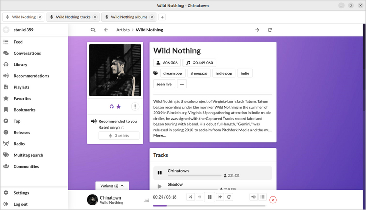The height and width of the screenshot is (210, 366).
Task: Click the headphones library icon under the artist photo
Action: pyautogui.click(x=111, y=107)
